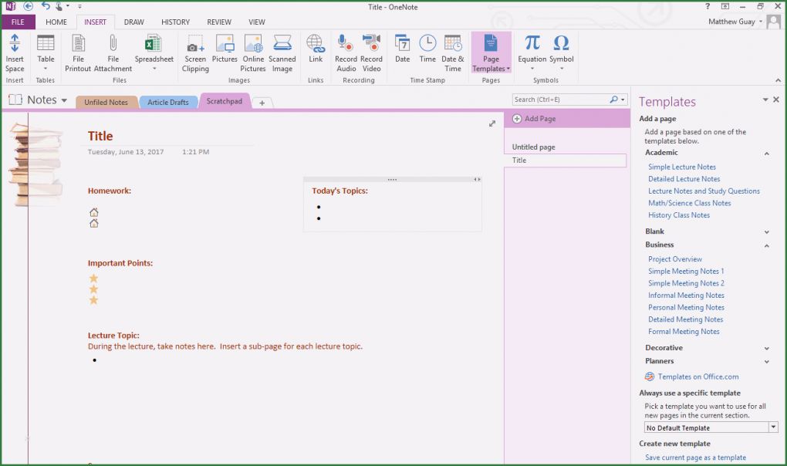This screenshot has width=787, height=466.
Task: Click Save current page as a template
Action: click(695, 458)
